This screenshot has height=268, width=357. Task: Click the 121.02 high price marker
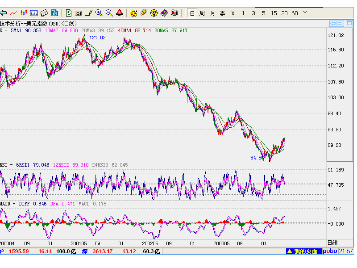[x=97, y=38]
